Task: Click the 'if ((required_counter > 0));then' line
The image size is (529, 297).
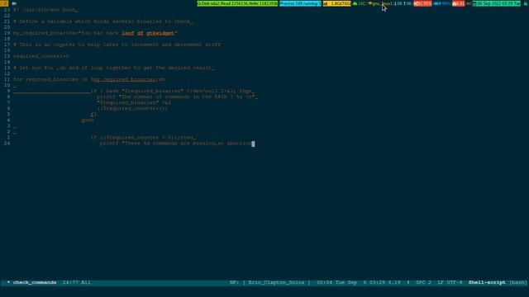Action: click(143, 138)
